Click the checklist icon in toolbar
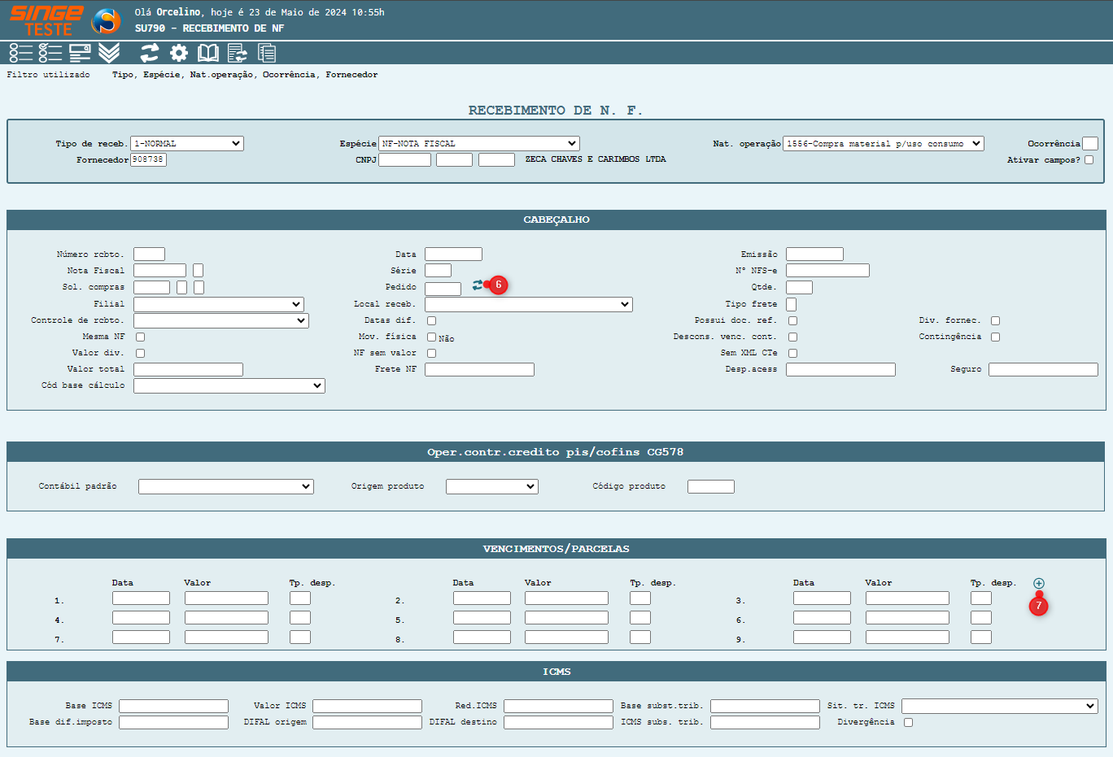The height and width of the screenshot is (757, 1113). [50, 53]
